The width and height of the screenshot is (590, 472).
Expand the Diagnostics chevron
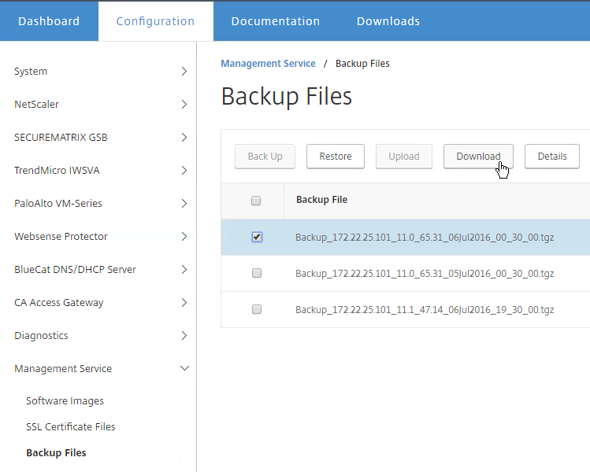pos(184,336)
